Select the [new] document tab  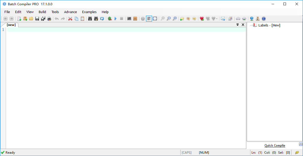click(x=11, y=25)
